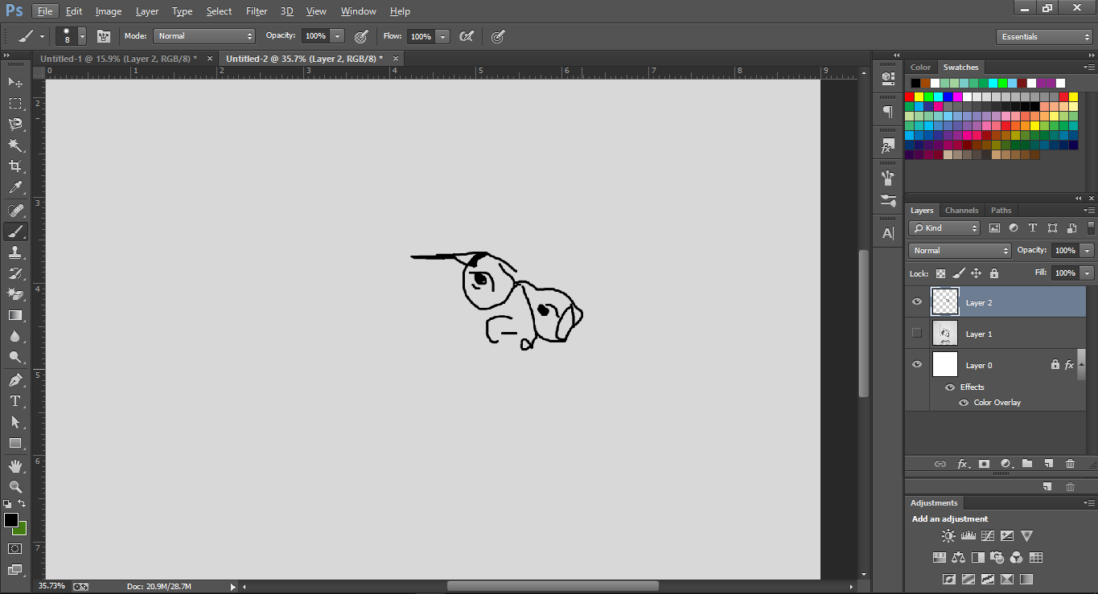Select the Hand tool
Viewport: 1098px width, 594px height.
(15, 466)
